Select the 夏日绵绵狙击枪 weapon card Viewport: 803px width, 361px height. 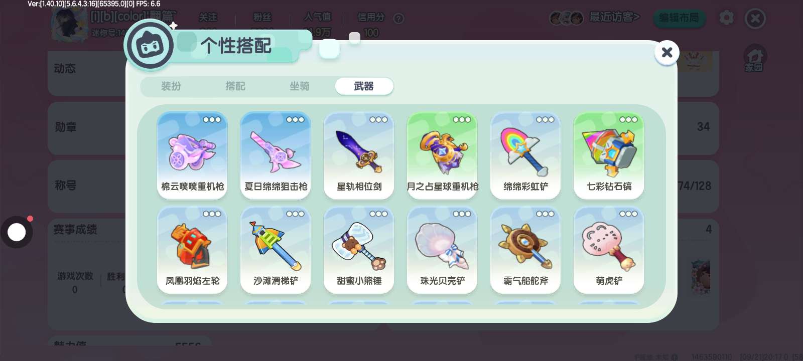coord(276,155)
